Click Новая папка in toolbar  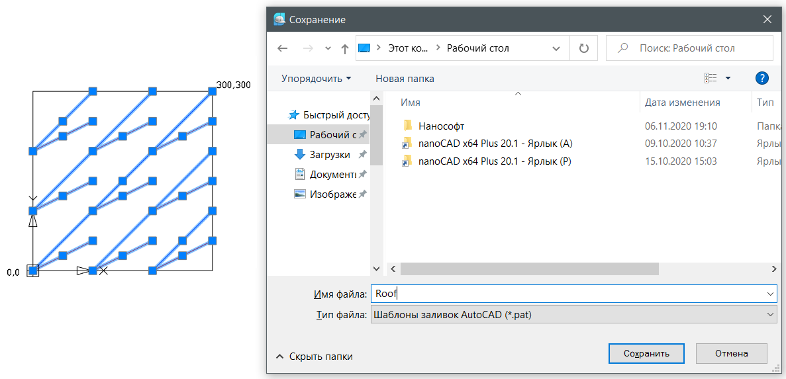point(405,78)
